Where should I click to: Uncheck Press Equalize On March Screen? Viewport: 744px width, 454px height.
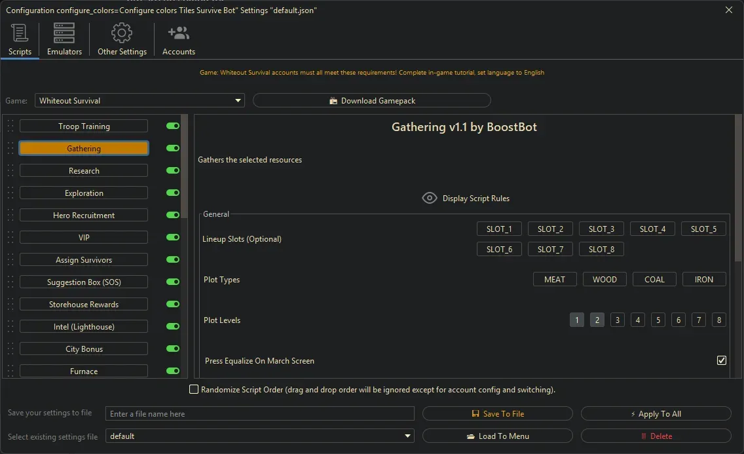point(722,360)
